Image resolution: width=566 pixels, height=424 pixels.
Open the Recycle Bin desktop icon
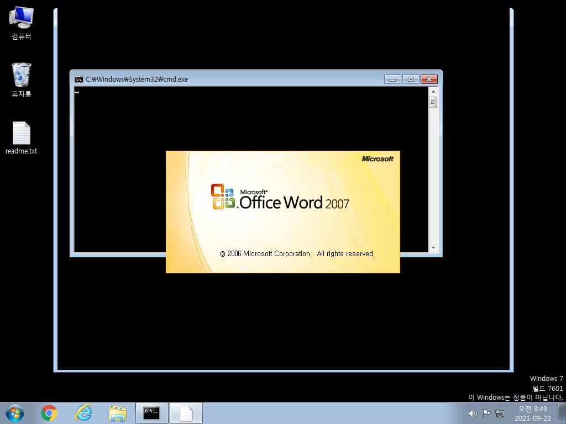point(22,80)
